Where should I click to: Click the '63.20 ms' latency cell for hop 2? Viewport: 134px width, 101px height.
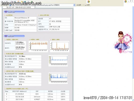(x=50, y=99)
